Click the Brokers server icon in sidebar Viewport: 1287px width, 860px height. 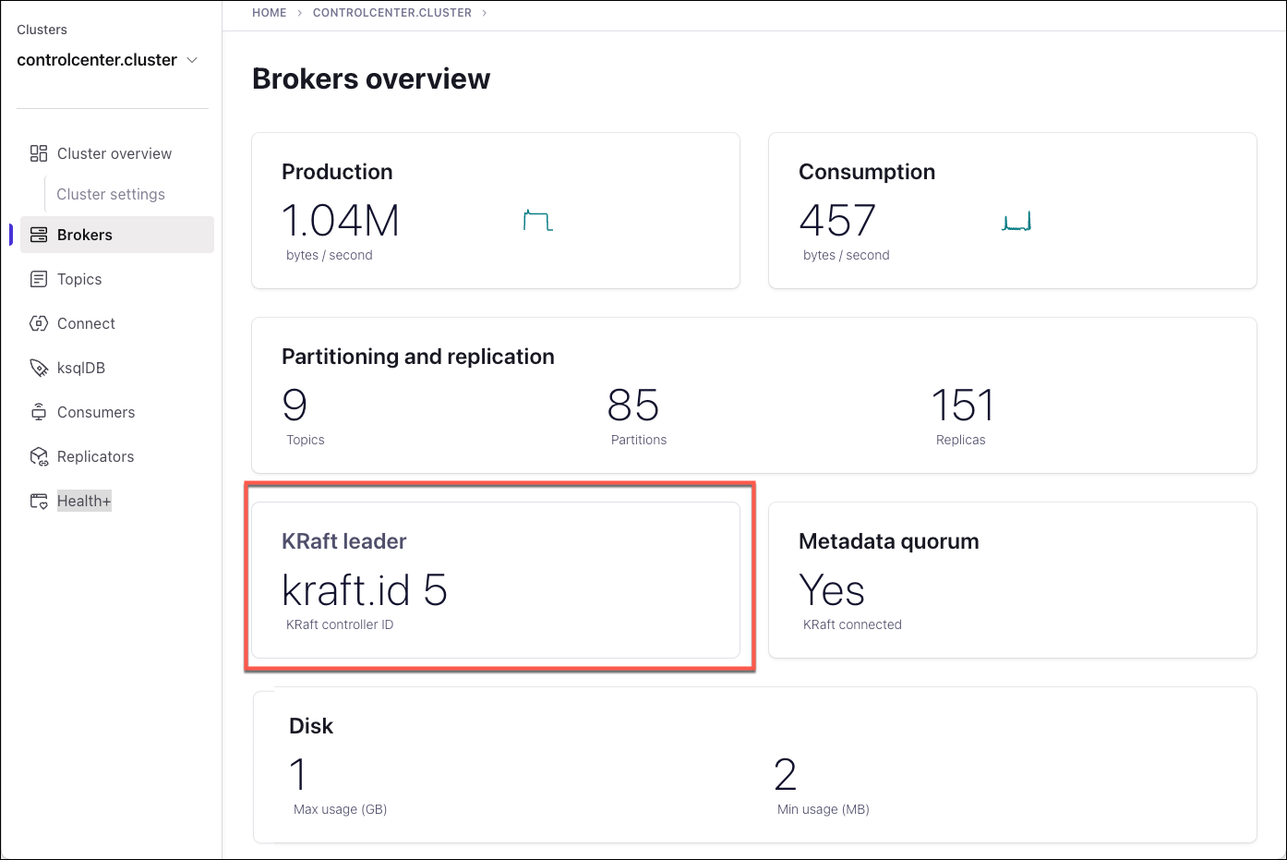(x=39, y=235)
